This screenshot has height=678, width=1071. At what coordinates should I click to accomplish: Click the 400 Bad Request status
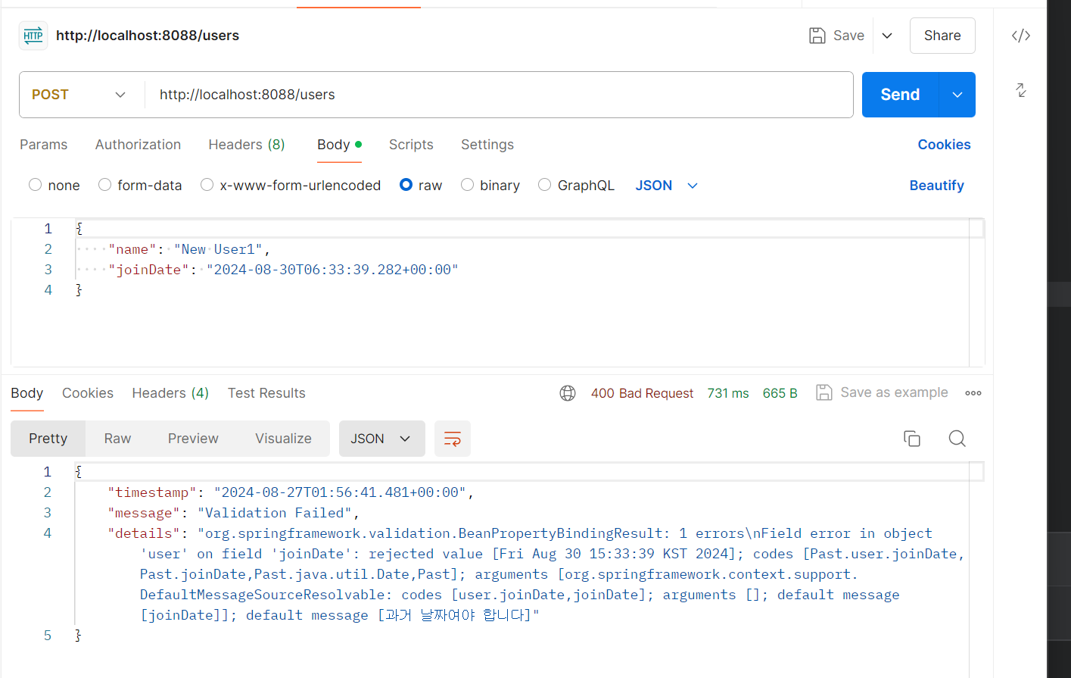[x=642, y=393]
